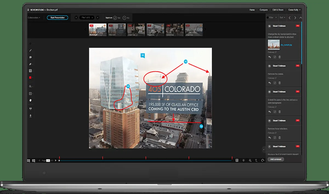Click the Start Presentation button

58,18
